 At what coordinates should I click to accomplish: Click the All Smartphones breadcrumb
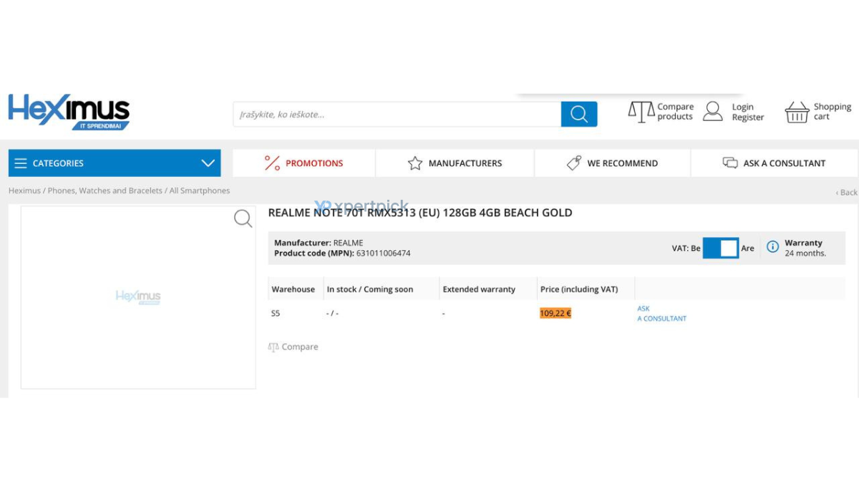[x=200, y=191]
